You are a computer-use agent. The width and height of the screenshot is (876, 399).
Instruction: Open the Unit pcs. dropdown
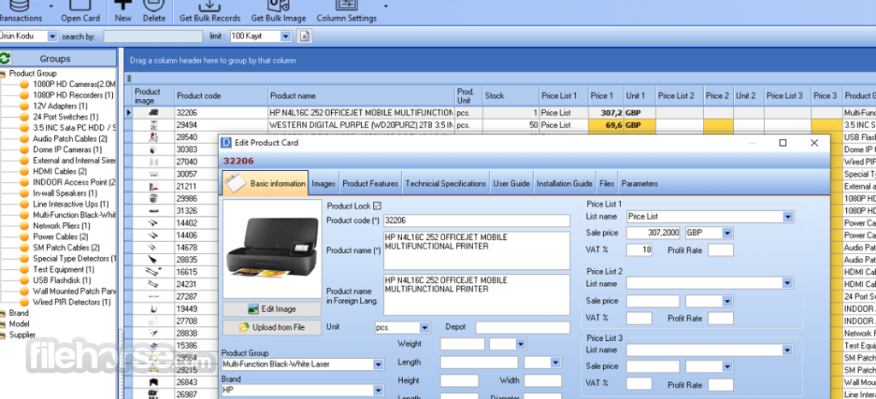point(424,327)
